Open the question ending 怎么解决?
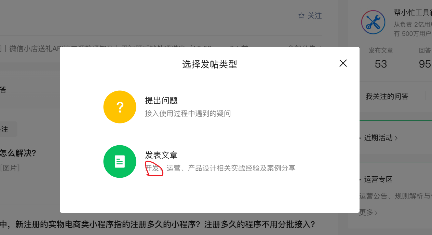 point(18,153)
